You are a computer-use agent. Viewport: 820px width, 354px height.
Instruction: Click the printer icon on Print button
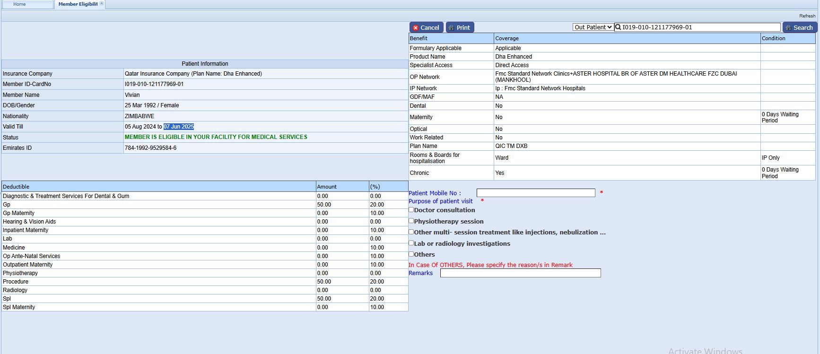click(451, 28)
